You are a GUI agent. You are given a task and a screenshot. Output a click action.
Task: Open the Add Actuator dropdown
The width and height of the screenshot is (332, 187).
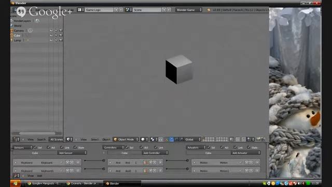245,153
